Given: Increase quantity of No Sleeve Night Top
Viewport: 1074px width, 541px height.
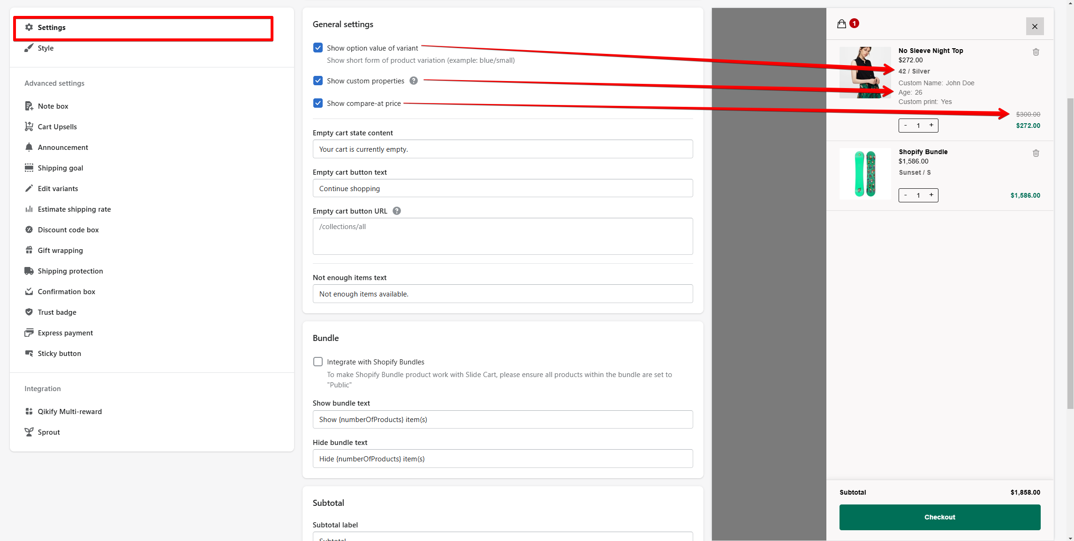Looking at the screenshot, I should coord(931,125).
